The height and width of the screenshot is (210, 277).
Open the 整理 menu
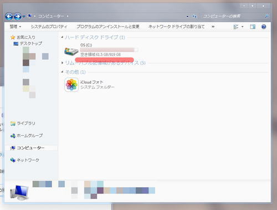[16, 27]
